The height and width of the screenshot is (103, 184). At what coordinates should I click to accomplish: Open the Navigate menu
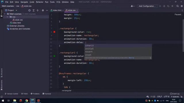coord(24,2)
